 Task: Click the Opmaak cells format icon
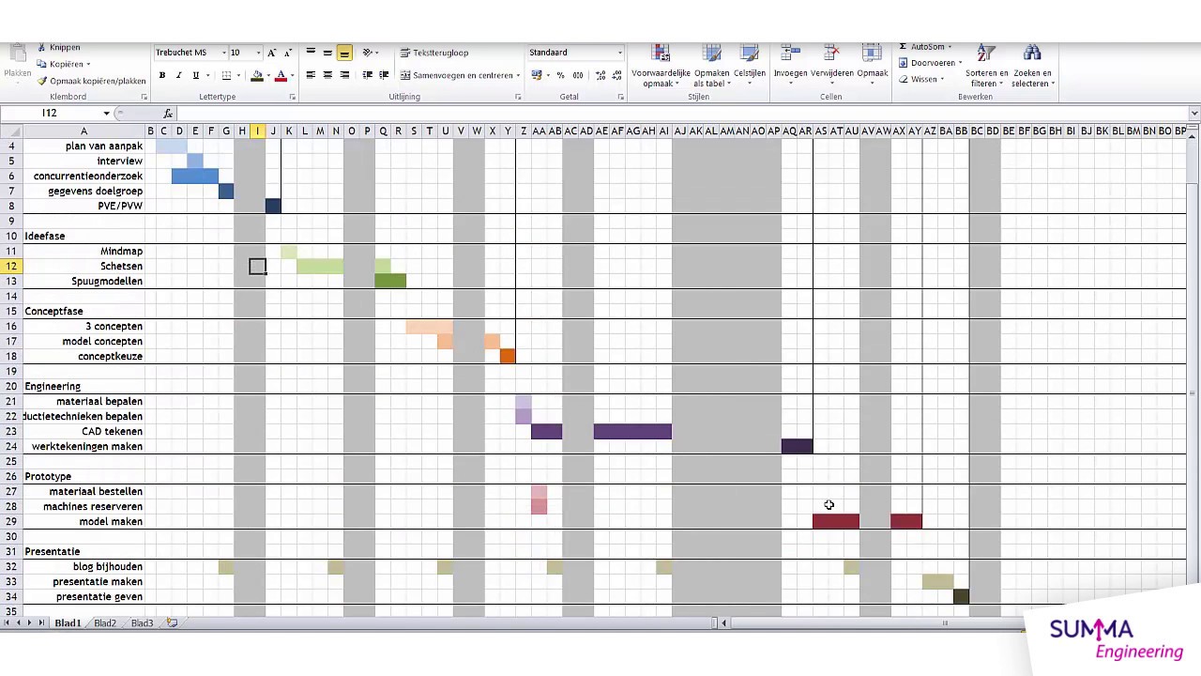(x=872, y=54)
